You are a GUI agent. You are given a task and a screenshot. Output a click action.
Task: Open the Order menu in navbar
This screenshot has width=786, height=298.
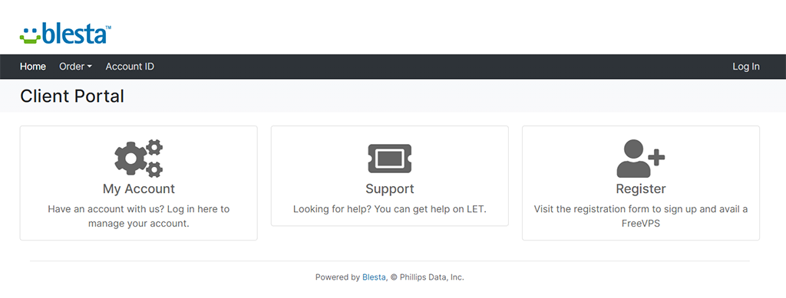(x=76, y=67)
